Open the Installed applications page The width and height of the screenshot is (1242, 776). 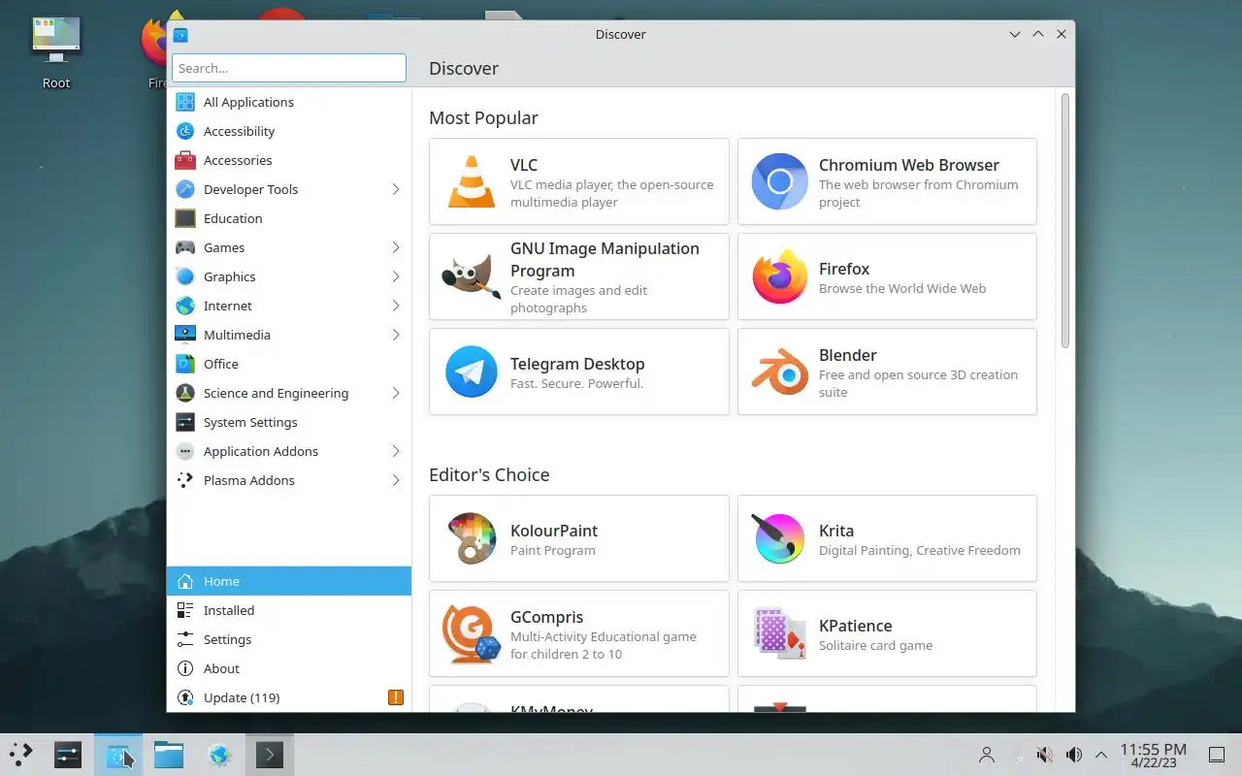point(289,610)
